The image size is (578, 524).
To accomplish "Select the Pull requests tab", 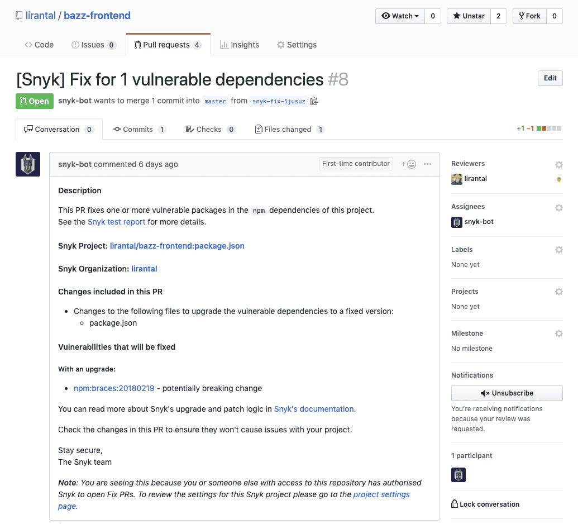I will pyautogui.click(x=168, y=45).
